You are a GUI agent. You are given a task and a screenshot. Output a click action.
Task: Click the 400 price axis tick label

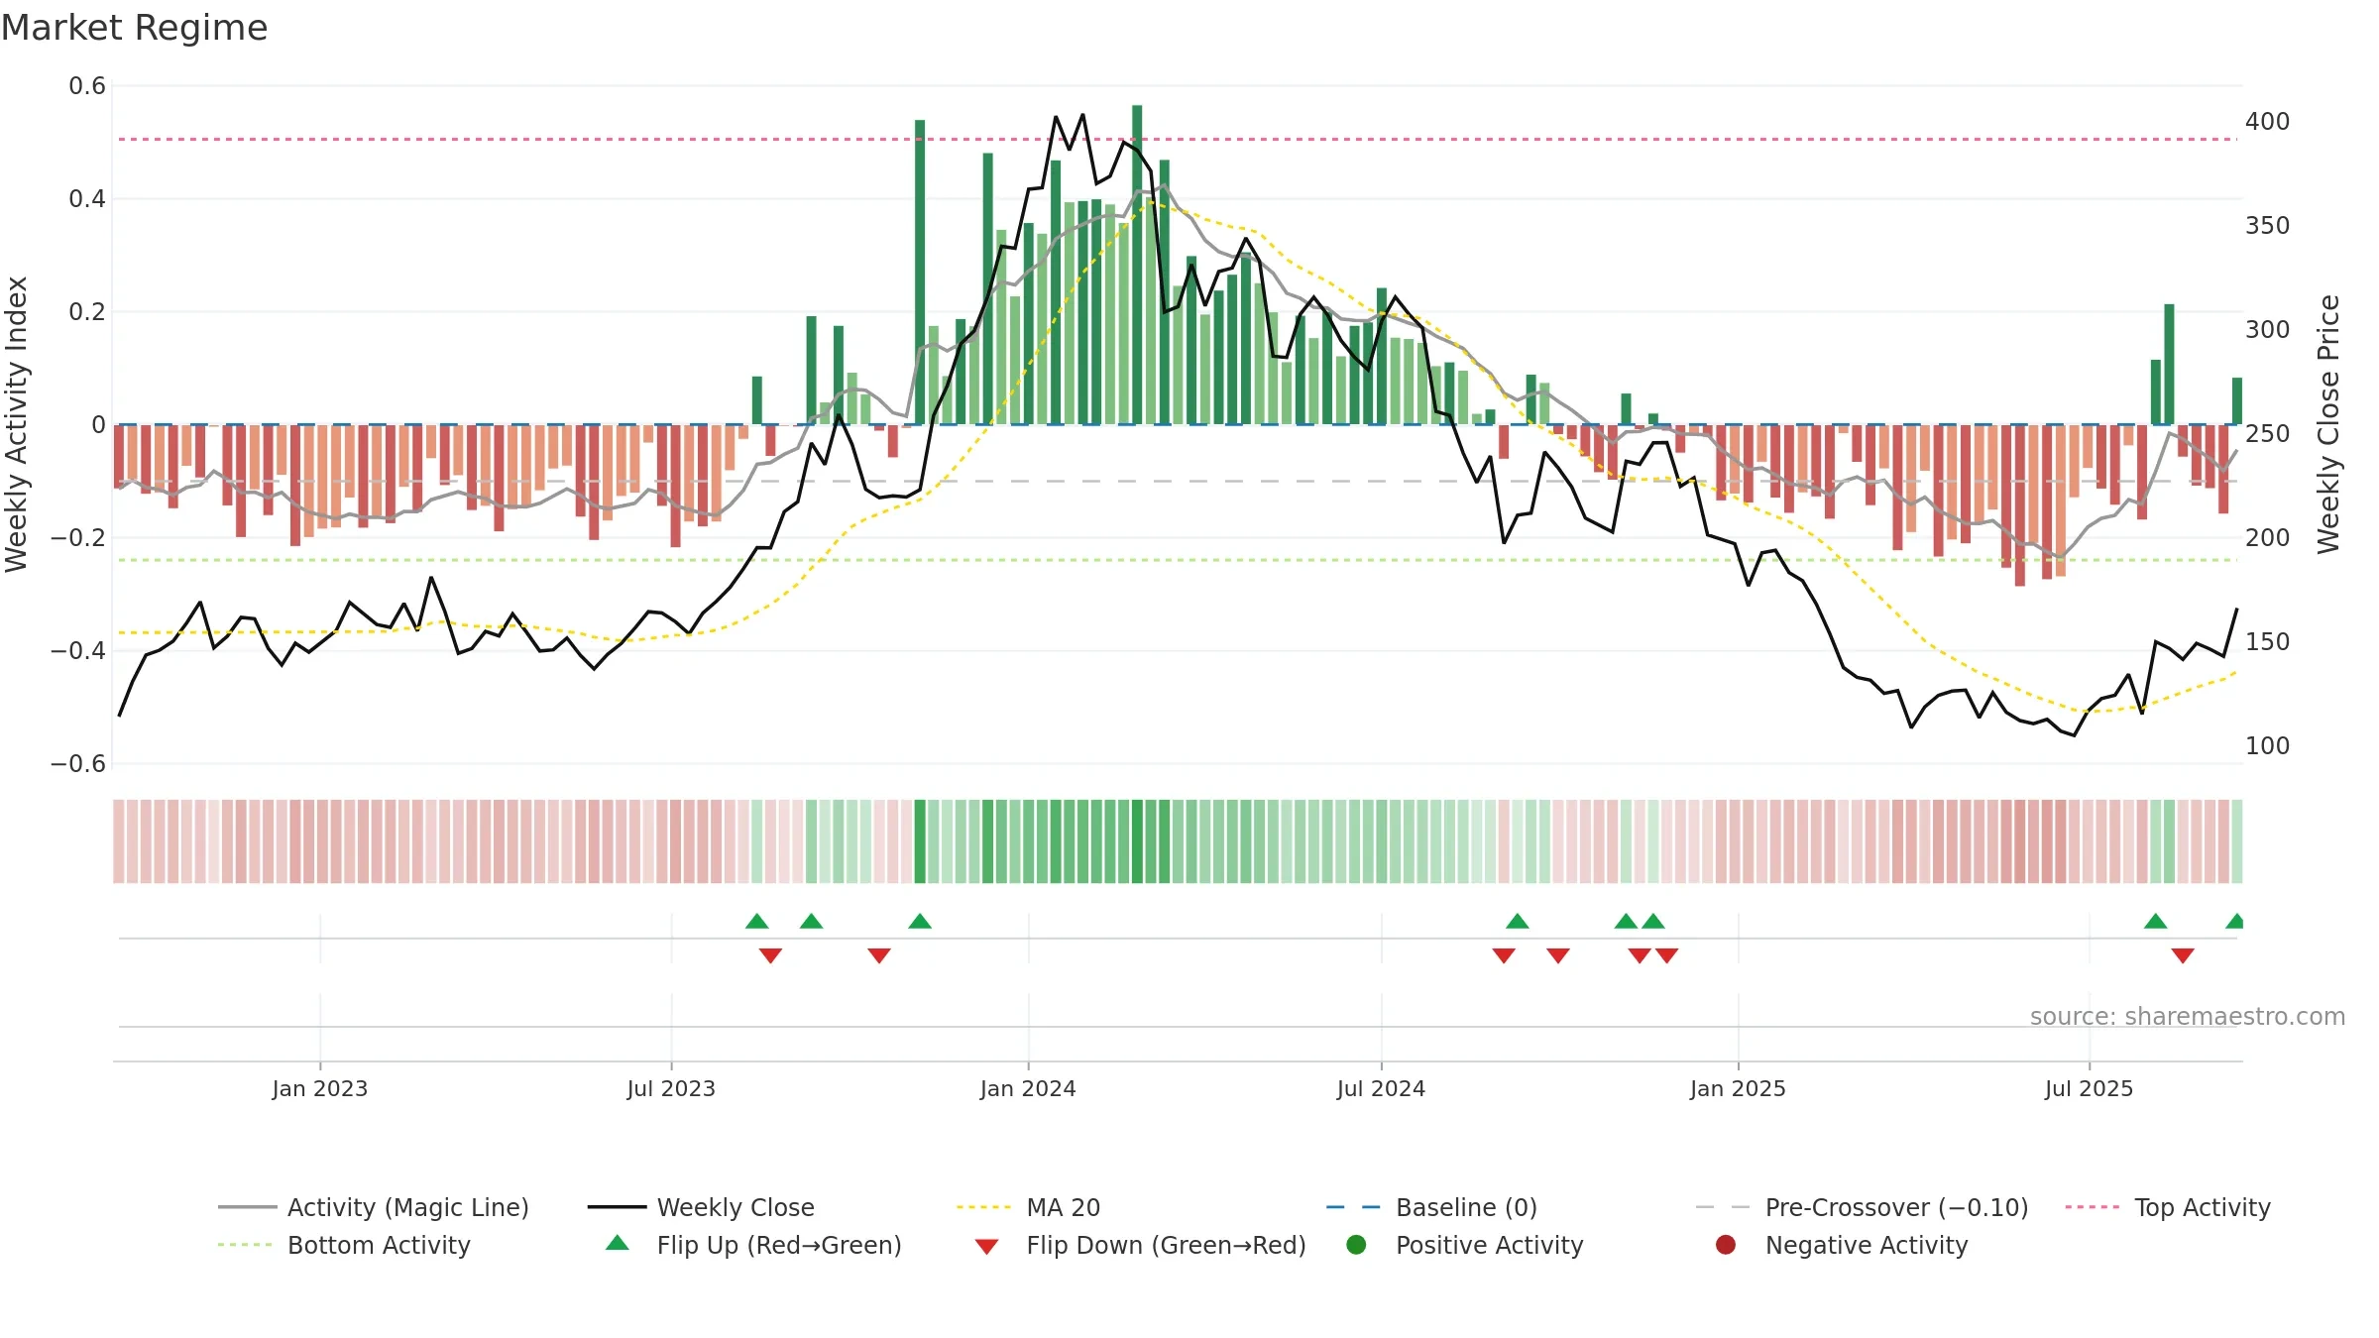(x=2268, y=122)
